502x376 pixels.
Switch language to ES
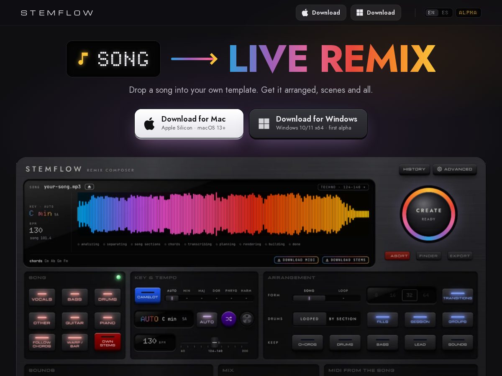[x=445, y=13]
